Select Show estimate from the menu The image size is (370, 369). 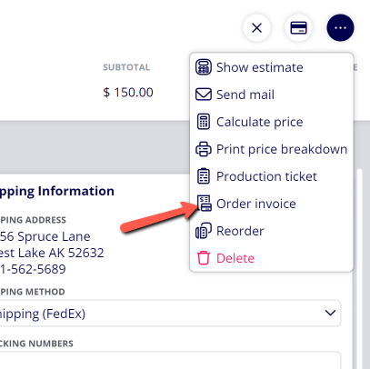point(260,67)
